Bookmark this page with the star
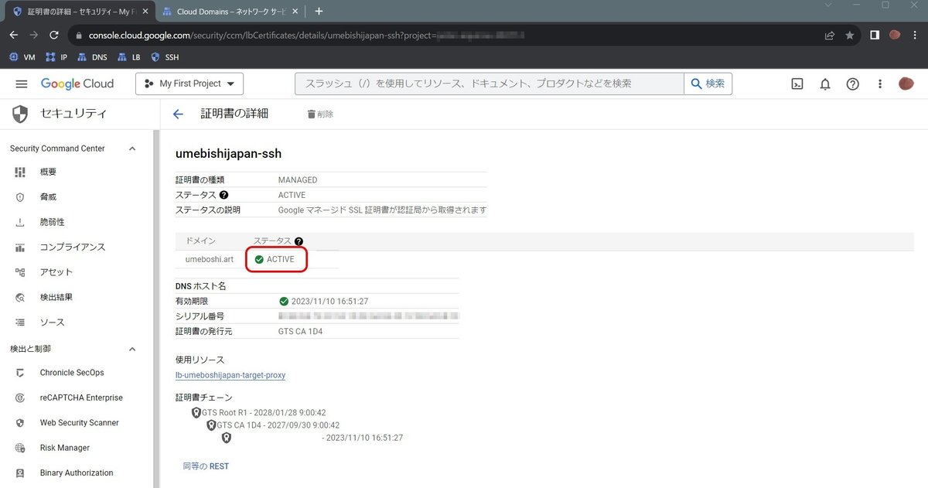This screenshot has width=928, height=488. point(850,35)
